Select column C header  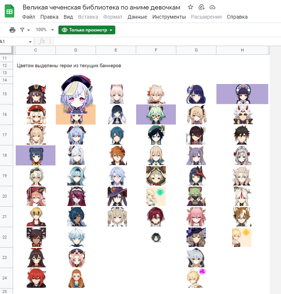36,50
